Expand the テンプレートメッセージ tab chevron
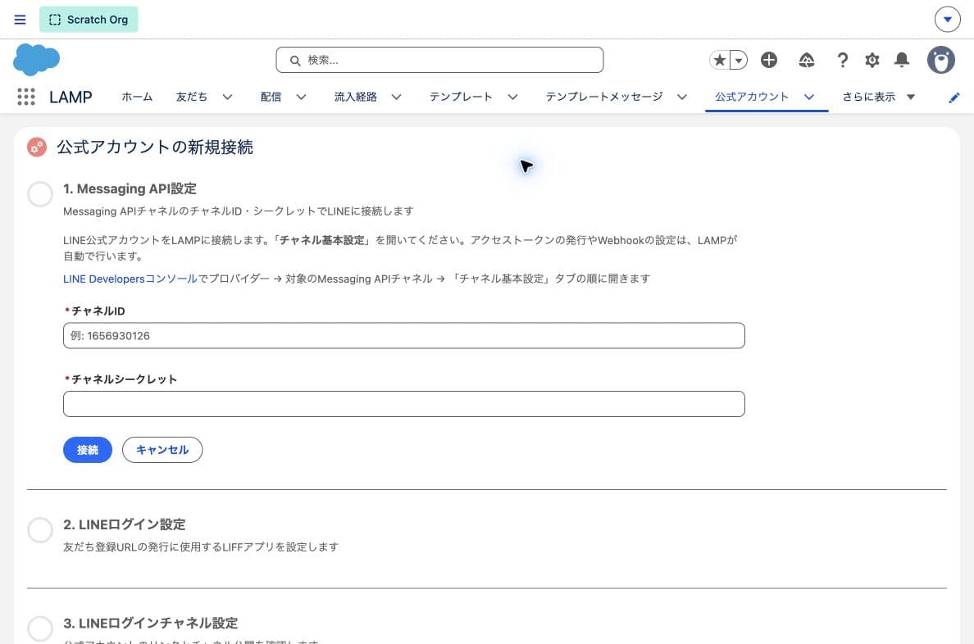The width and height of the screenshot is (974, 644). coord(682,97)
